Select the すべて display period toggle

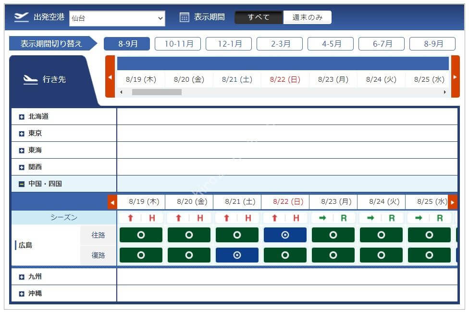[259, 17]
